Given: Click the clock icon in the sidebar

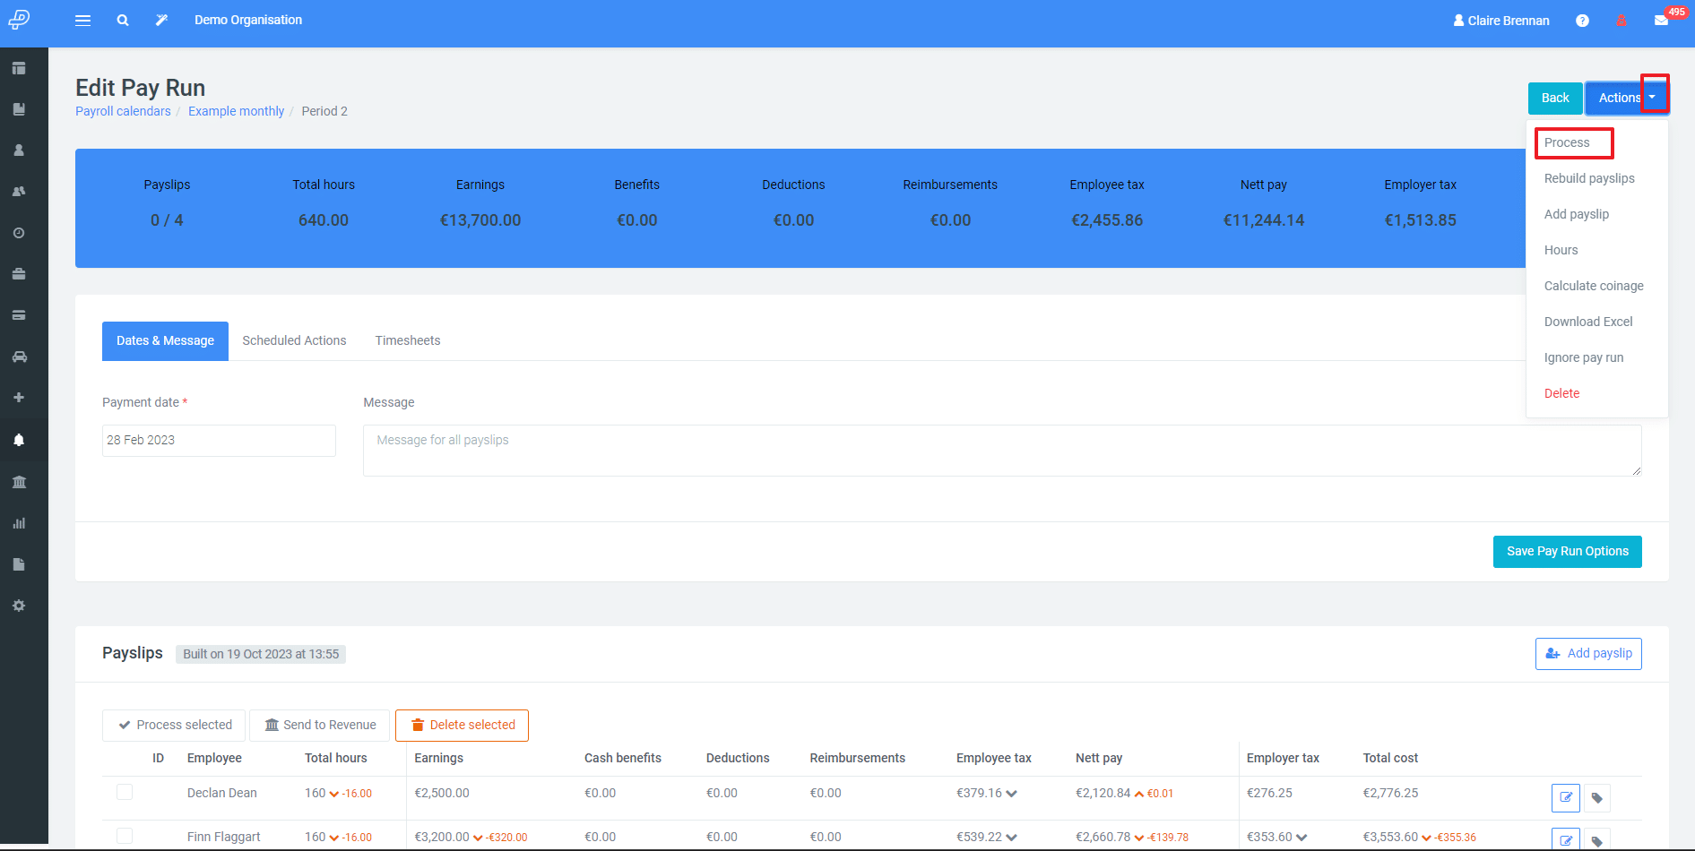Looking at the screenshot, I should point(19,233).
